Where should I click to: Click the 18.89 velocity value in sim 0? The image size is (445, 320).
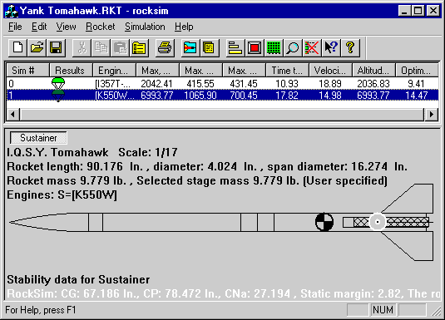[x=330, y=84]
